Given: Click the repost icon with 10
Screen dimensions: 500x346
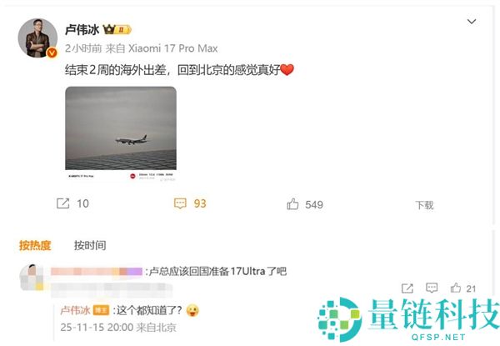Looking at the screenshot, I should pyautogui.click(x=63, y=203).
